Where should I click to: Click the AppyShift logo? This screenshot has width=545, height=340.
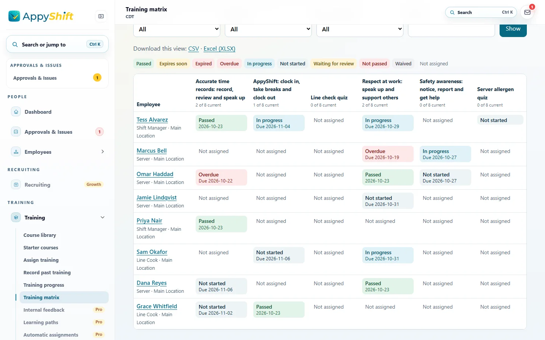[x=41, y=16]
